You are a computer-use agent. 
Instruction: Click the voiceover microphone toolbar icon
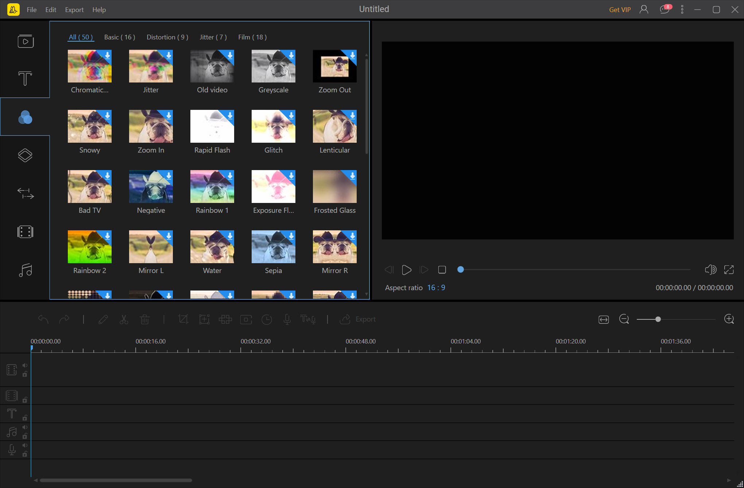point(287,319)
